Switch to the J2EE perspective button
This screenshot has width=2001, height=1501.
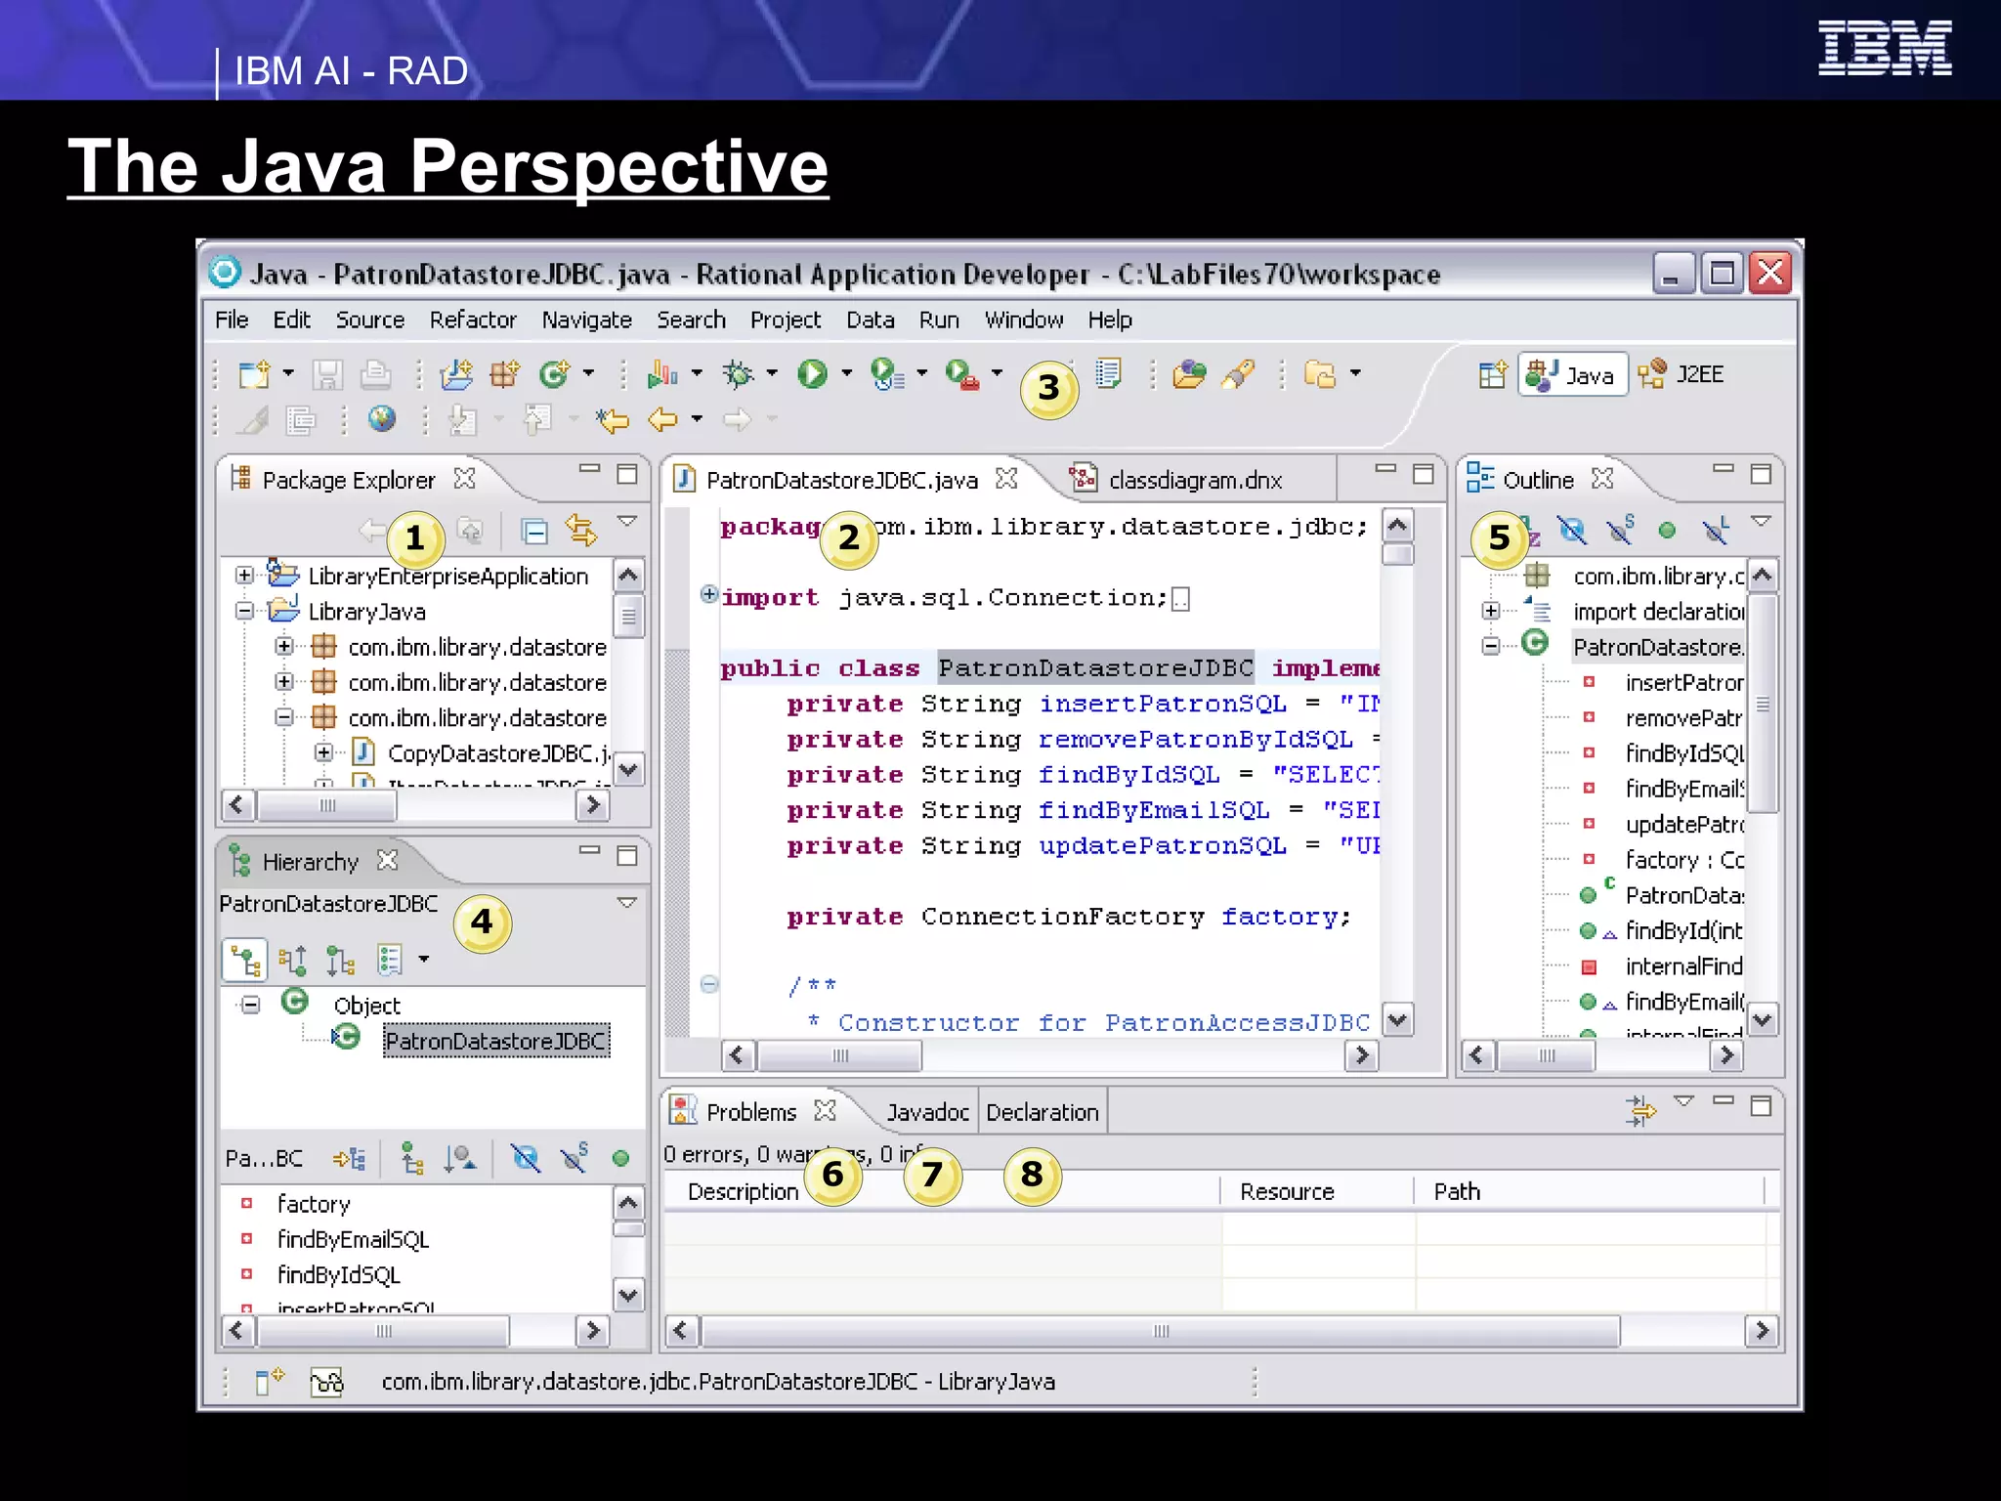coord(1682,374)
